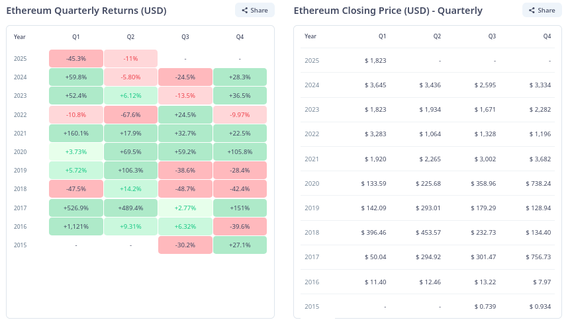Click the 2021 year label in returns table
This screenshot has height=322, width=572.
click(x=20, y=133)
